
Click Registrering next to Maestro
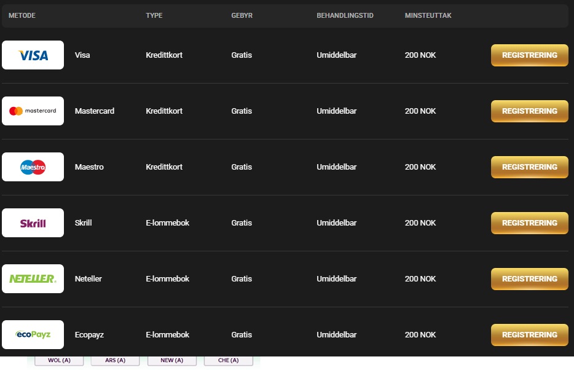coord(529,167)
